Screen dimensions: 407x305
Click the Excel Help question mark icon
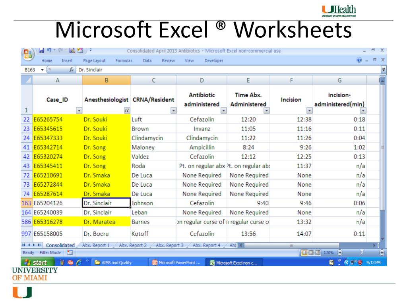[x=359, y=60]
